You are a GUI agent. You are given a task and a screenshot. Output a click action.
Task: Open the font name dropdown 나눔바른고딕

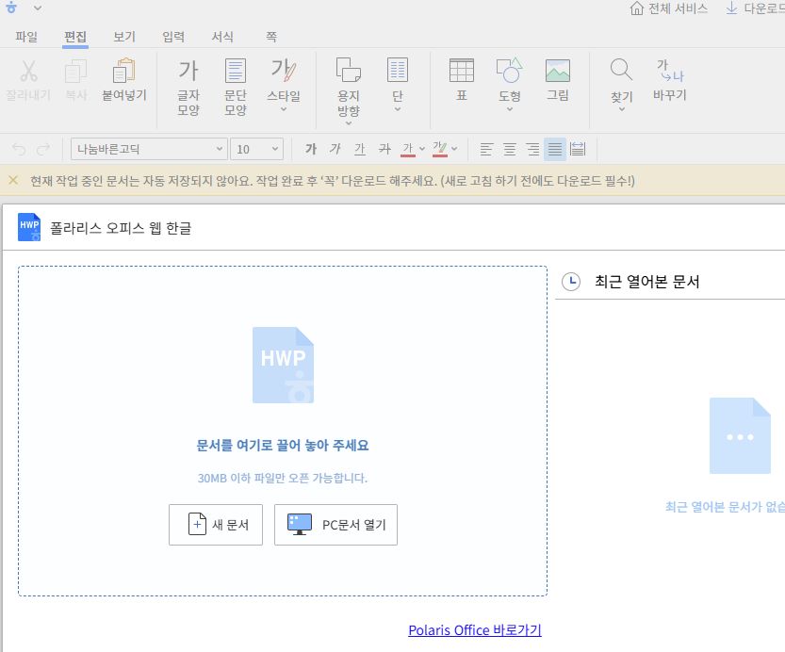point(149,149)
